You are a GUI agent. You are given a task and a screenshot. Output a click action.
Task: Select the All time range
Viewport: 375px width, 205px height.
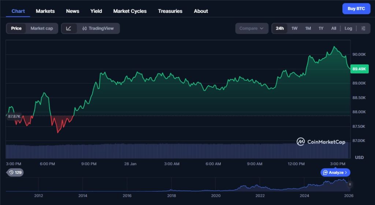click(334, 29)
